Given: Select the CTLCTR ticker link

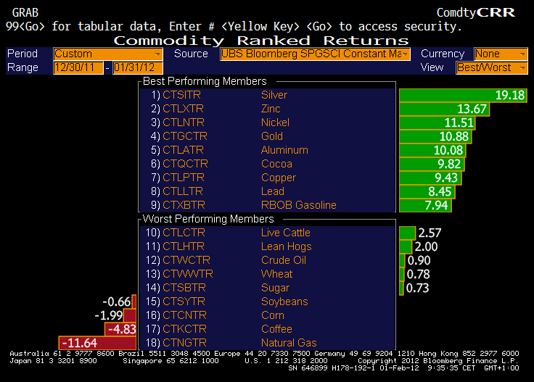Looking at the screenshot, I should coord(184,233).
